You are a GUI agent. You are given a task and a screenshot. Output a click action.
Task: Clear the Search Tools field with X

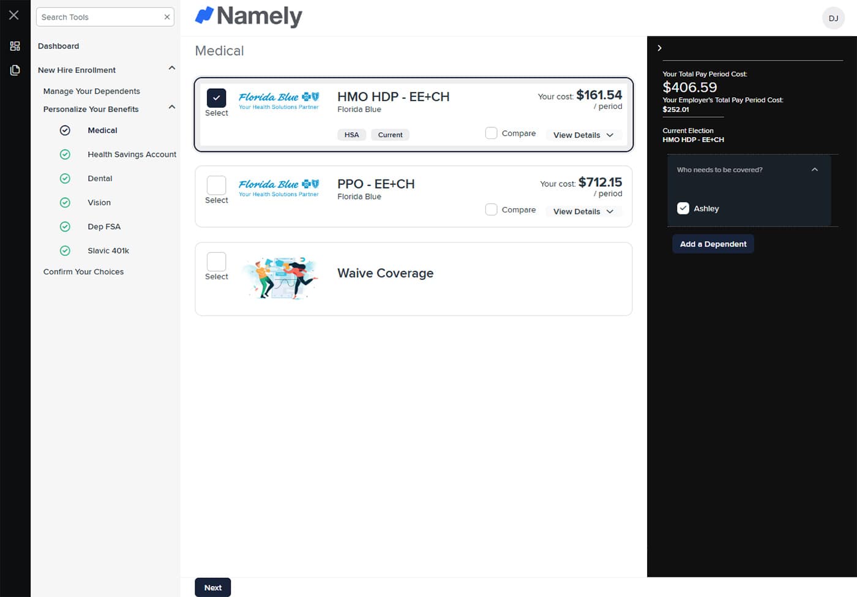(167, 17)
